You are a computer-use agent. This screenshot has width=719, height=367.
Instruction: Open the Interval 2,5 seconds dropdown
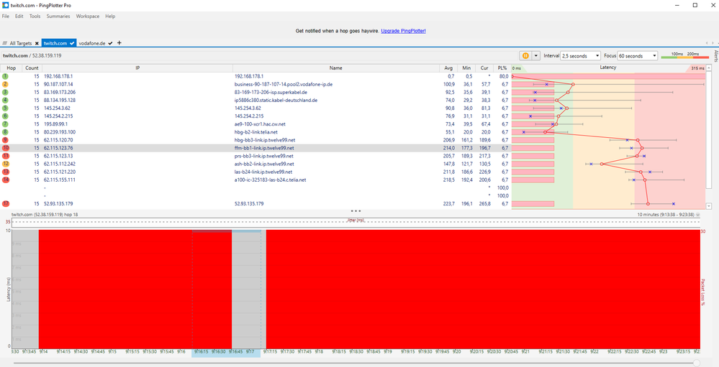581,55
